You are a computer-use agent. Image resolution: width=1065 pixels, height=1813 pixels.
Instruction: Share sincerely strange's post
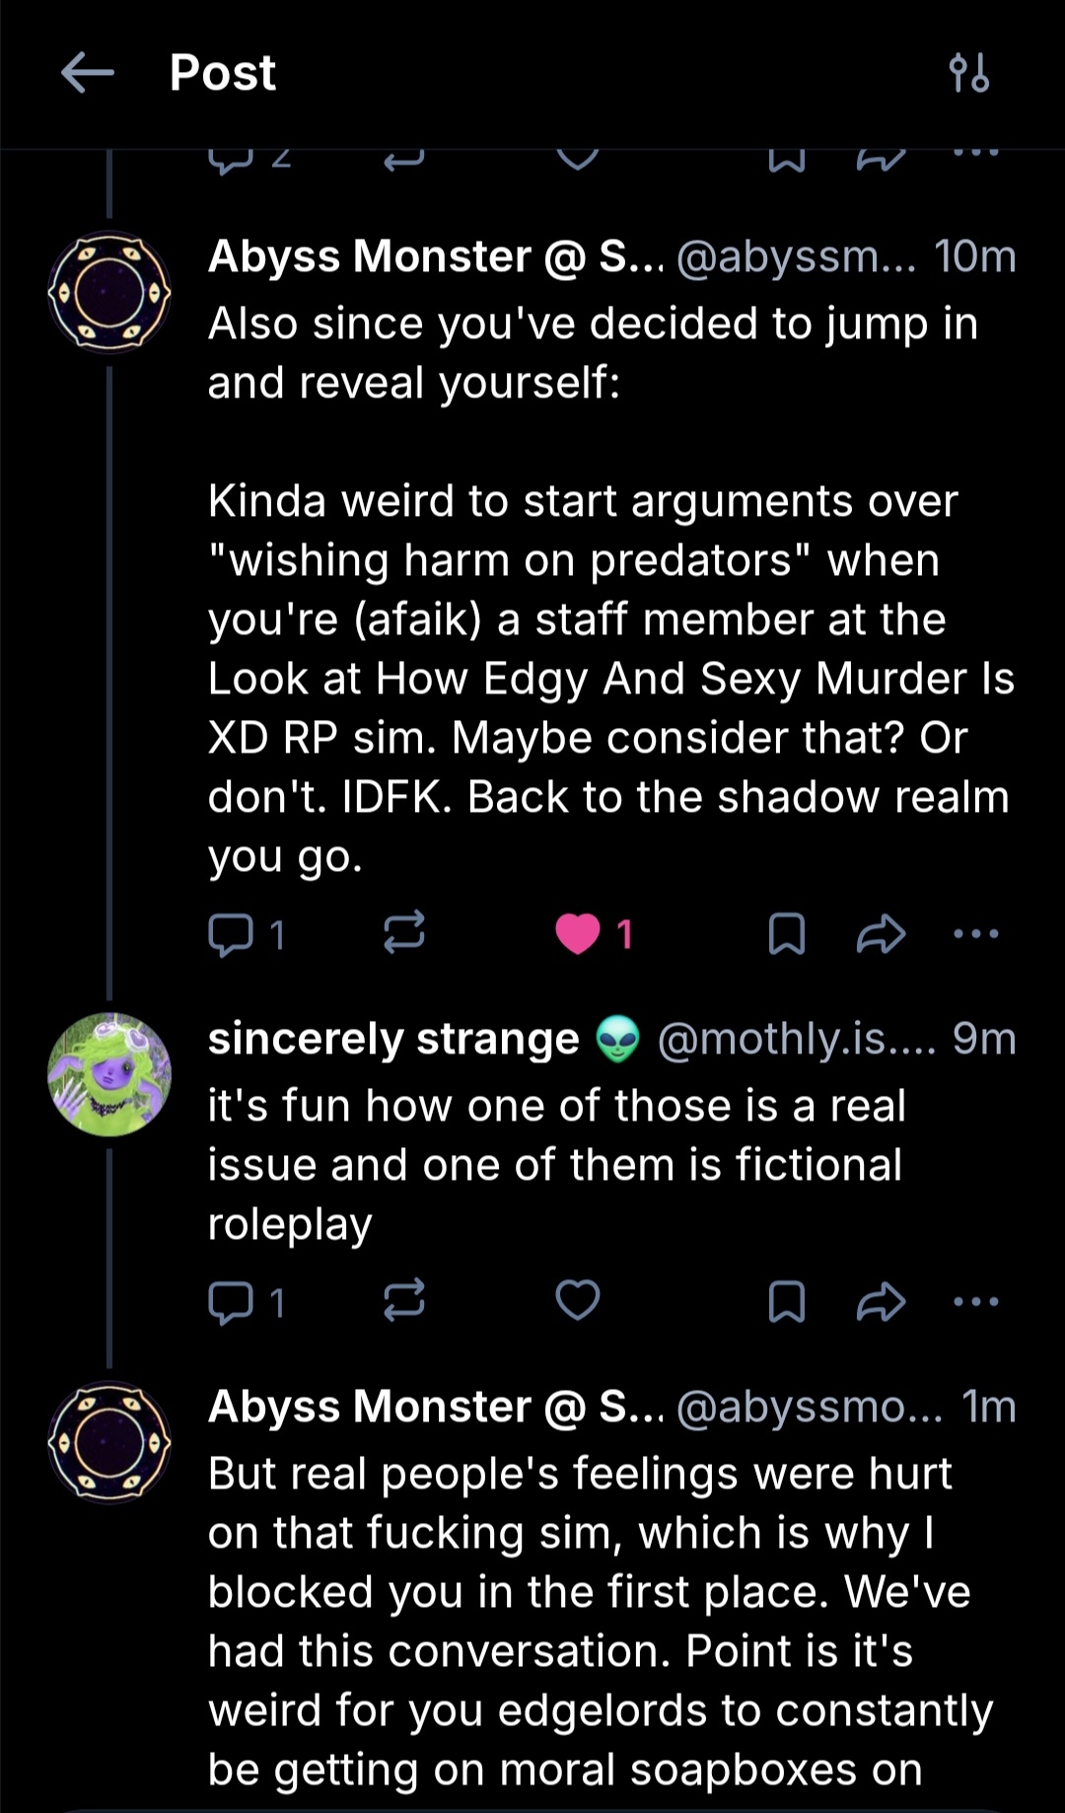[881, 1302]
